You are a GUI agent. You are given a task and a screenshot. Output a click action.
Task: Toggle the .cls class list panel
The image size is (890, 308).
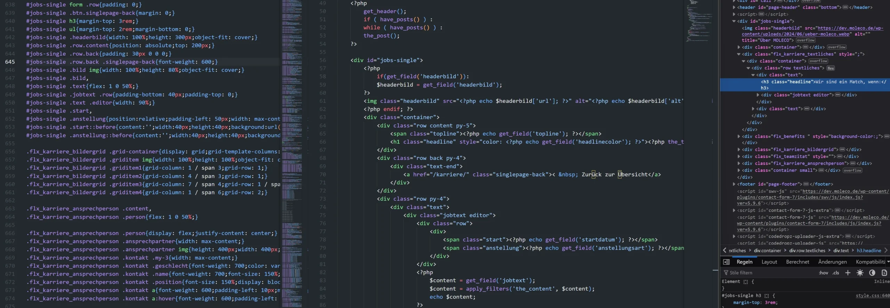[x=836, y=273]
